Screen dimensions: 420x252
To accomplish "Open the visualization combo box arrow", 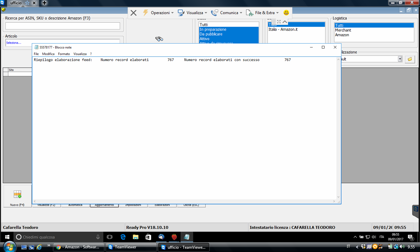I will pyautogui.click(x=400, y=59).
